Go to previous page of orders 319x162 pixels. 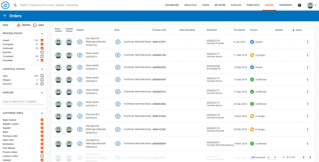tap(303, 157)
